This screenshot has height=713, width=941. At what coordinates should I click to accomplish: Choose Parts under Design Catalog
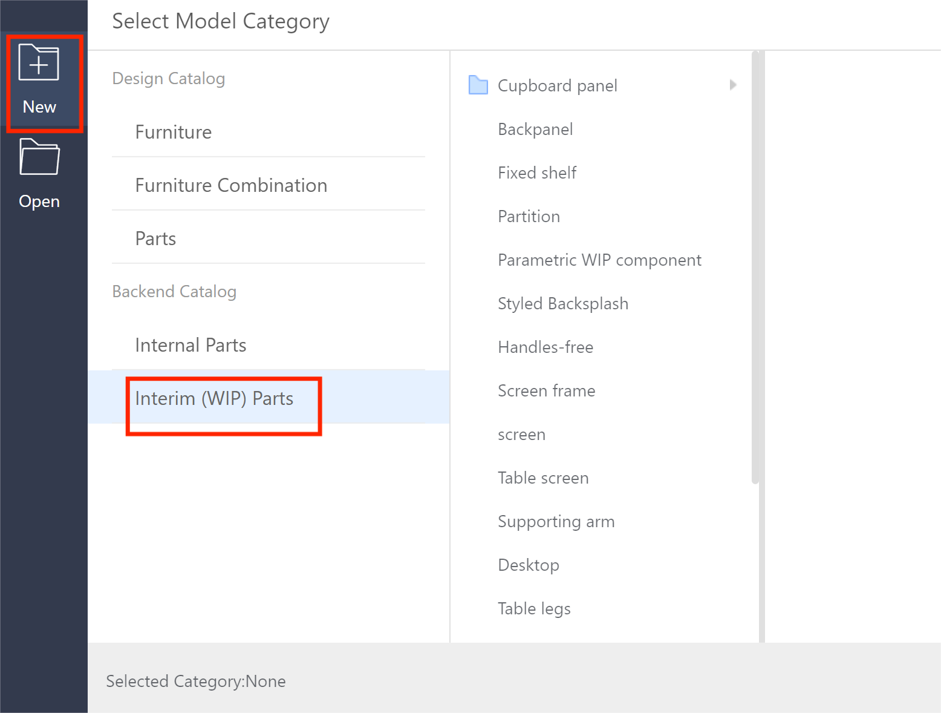[x=155, y=238]
